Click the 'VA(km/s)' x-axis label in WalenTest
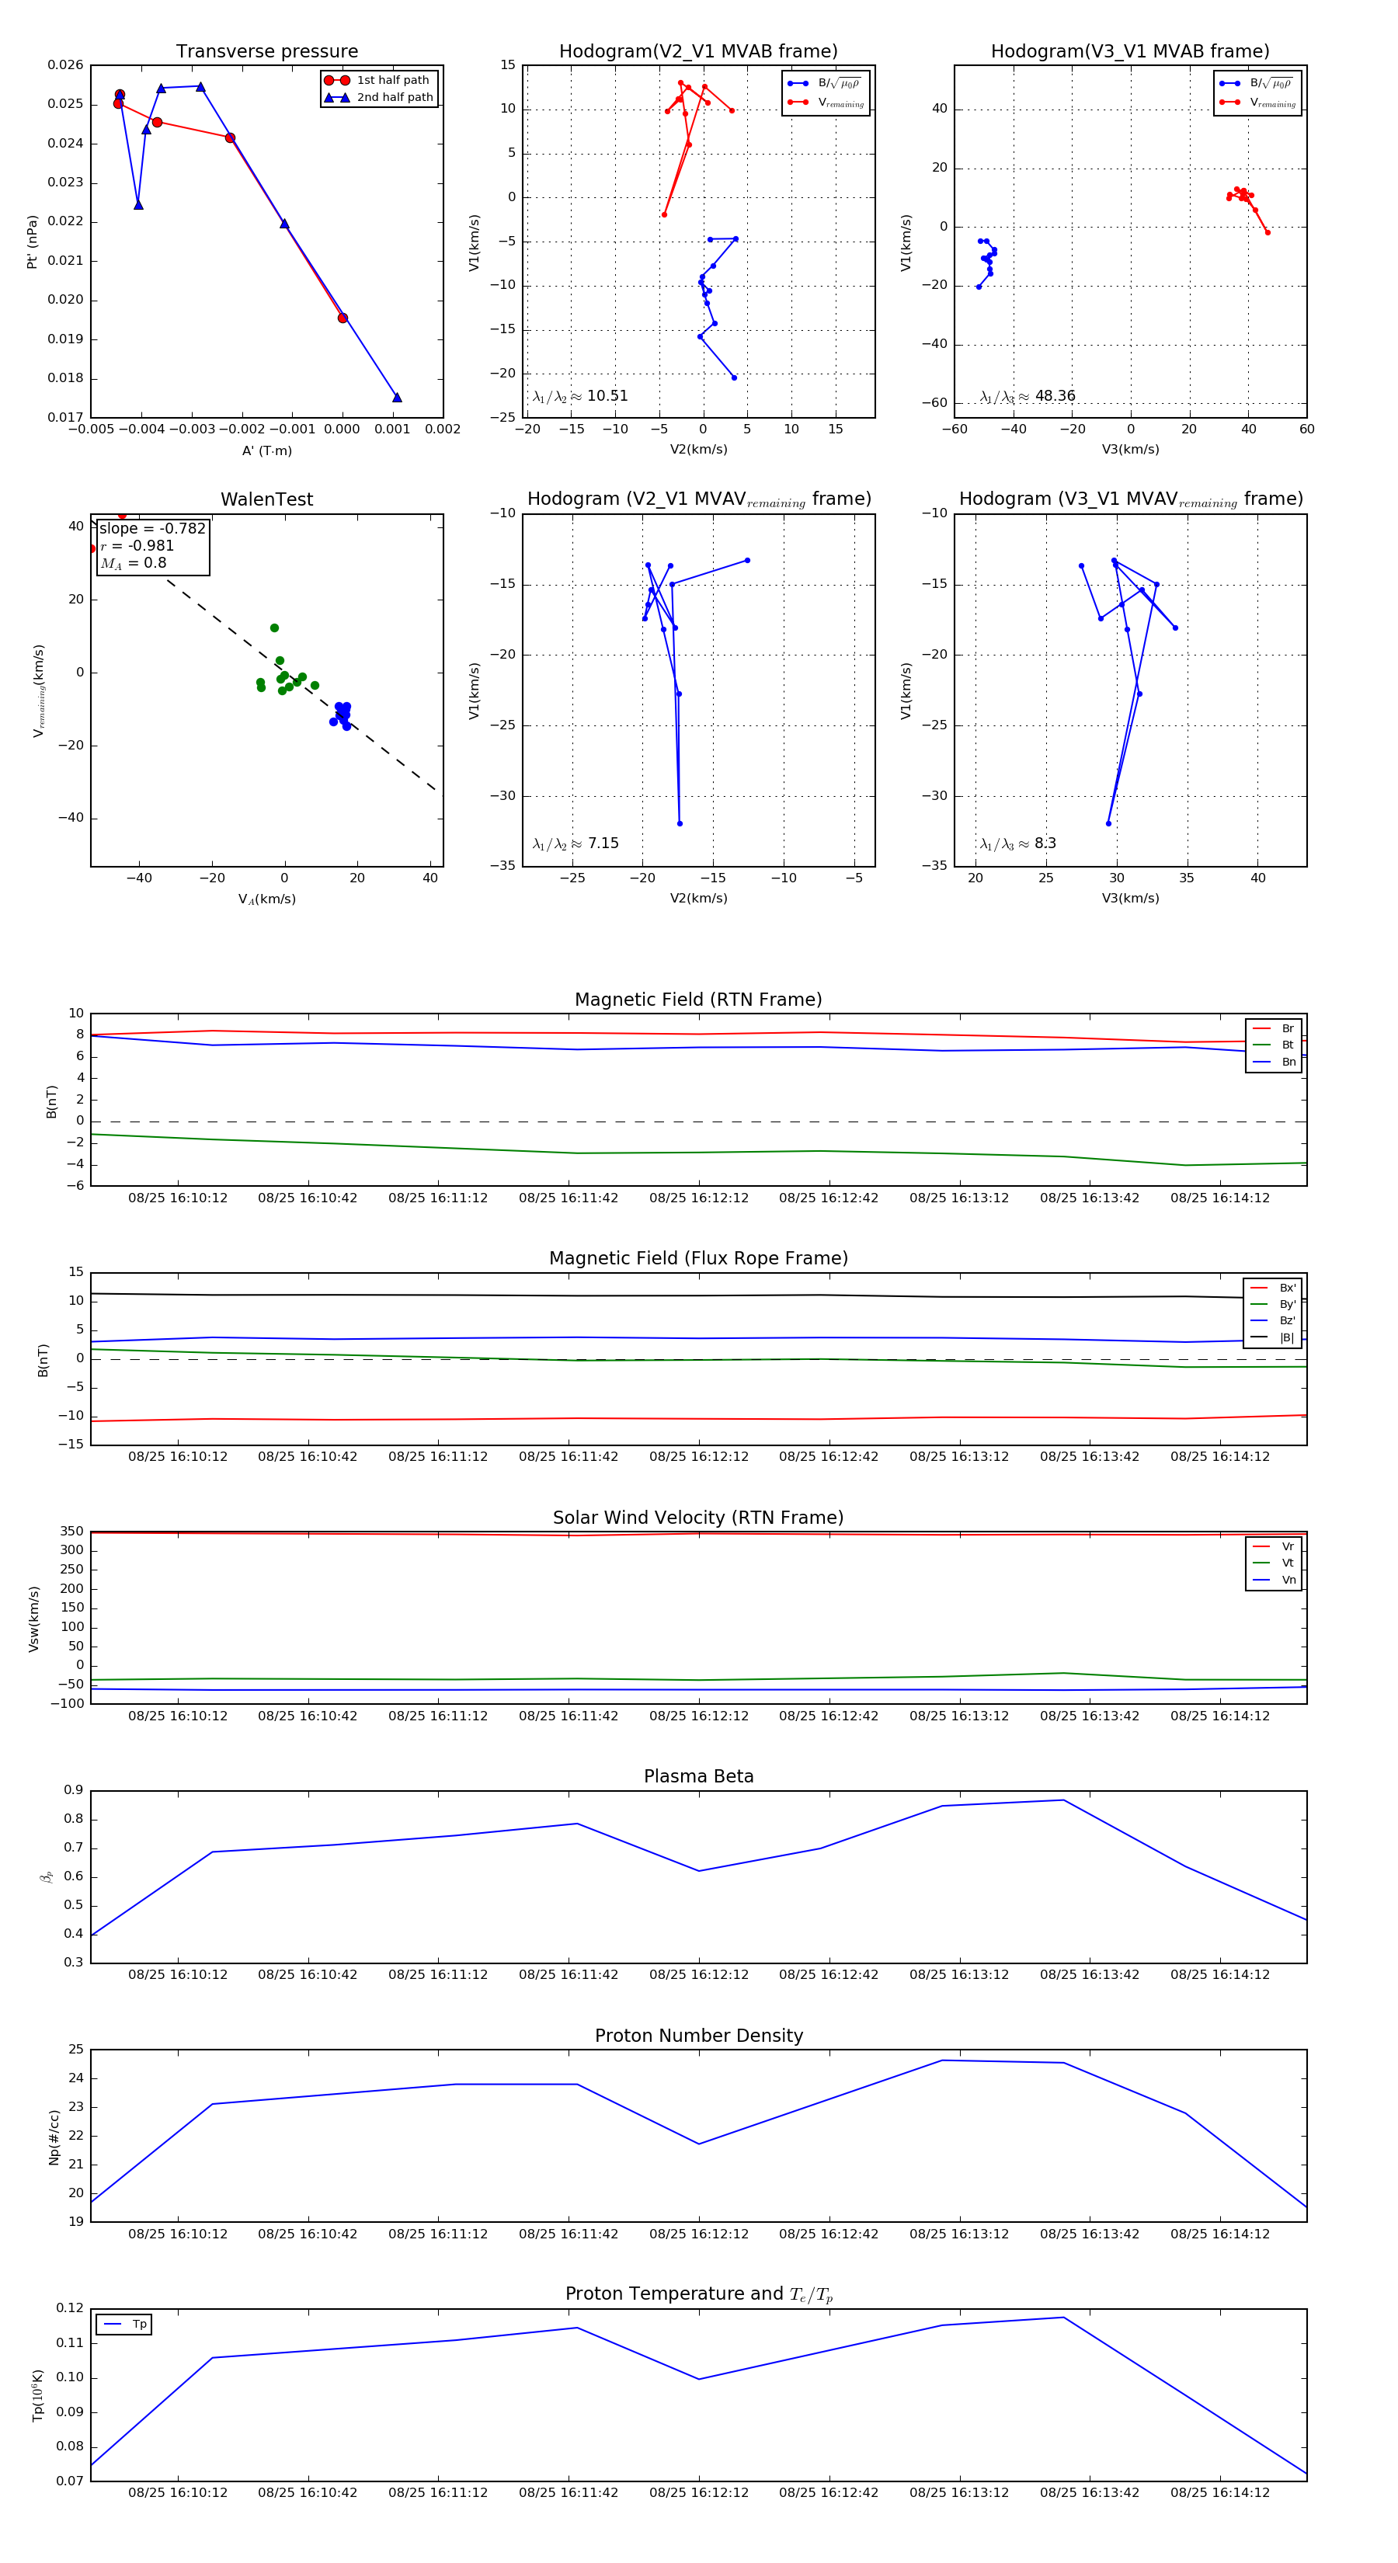 [266, 899]
